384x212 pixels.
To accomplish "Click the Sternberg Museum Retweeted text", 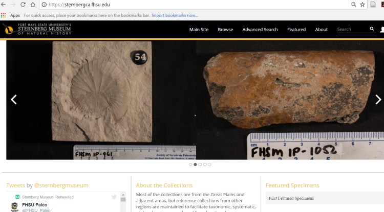I will click(x=48, y=197).
